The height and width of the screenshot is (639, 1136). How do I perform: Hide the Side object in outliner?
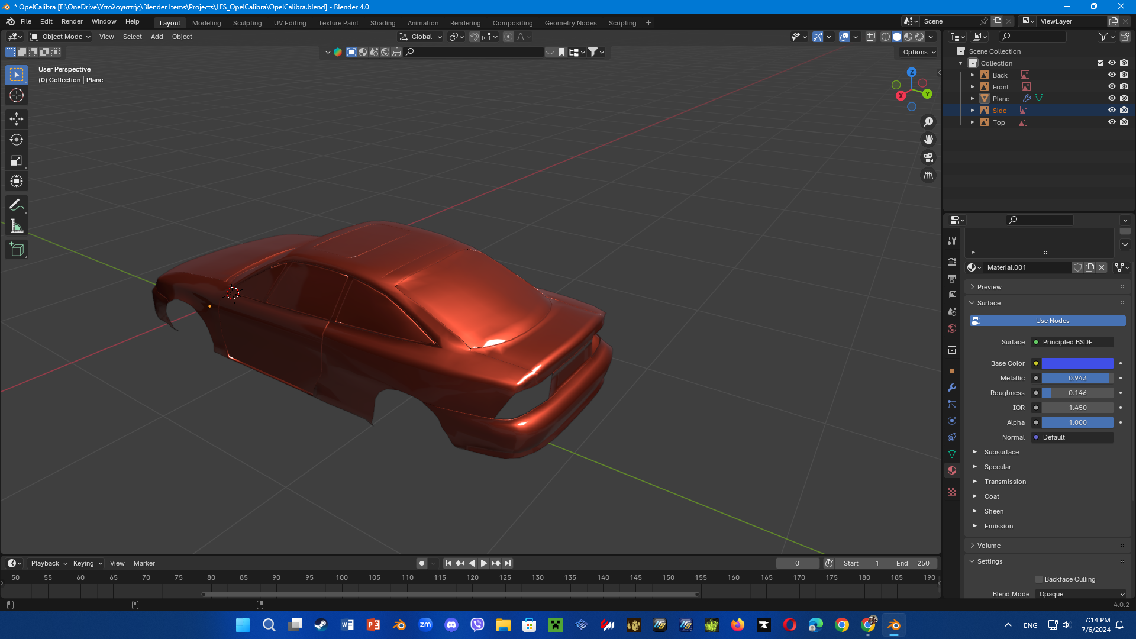(1112, 110)
